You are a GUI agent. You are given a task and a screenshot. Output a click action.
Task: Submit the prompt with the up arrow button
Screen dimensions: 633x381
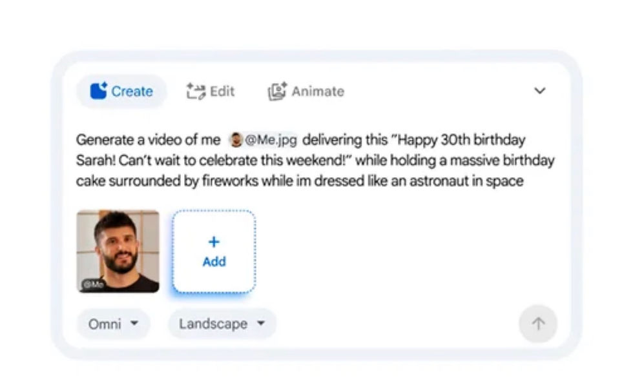pyautogui.click(x=538, y=324)
